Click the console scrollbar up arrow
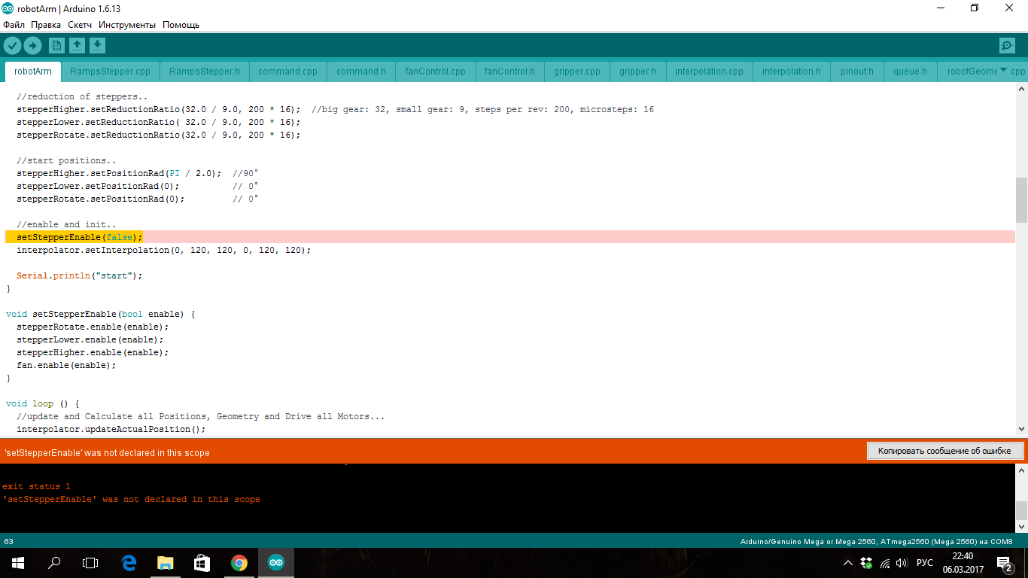The width and height of the screenshot is (1028, 578). (x=1021, y=470)
